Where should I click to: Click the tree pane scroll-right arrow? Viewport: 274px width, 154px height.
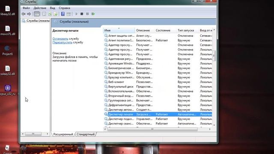tap(48, 134)
